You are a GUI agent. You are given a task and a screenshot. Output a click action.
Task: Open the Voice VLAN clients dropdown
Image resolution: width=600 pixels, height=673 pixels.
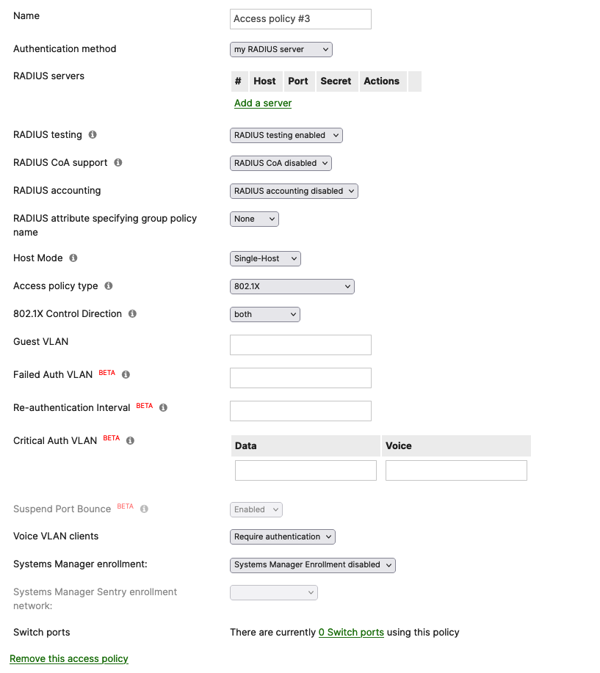point(282,536)
